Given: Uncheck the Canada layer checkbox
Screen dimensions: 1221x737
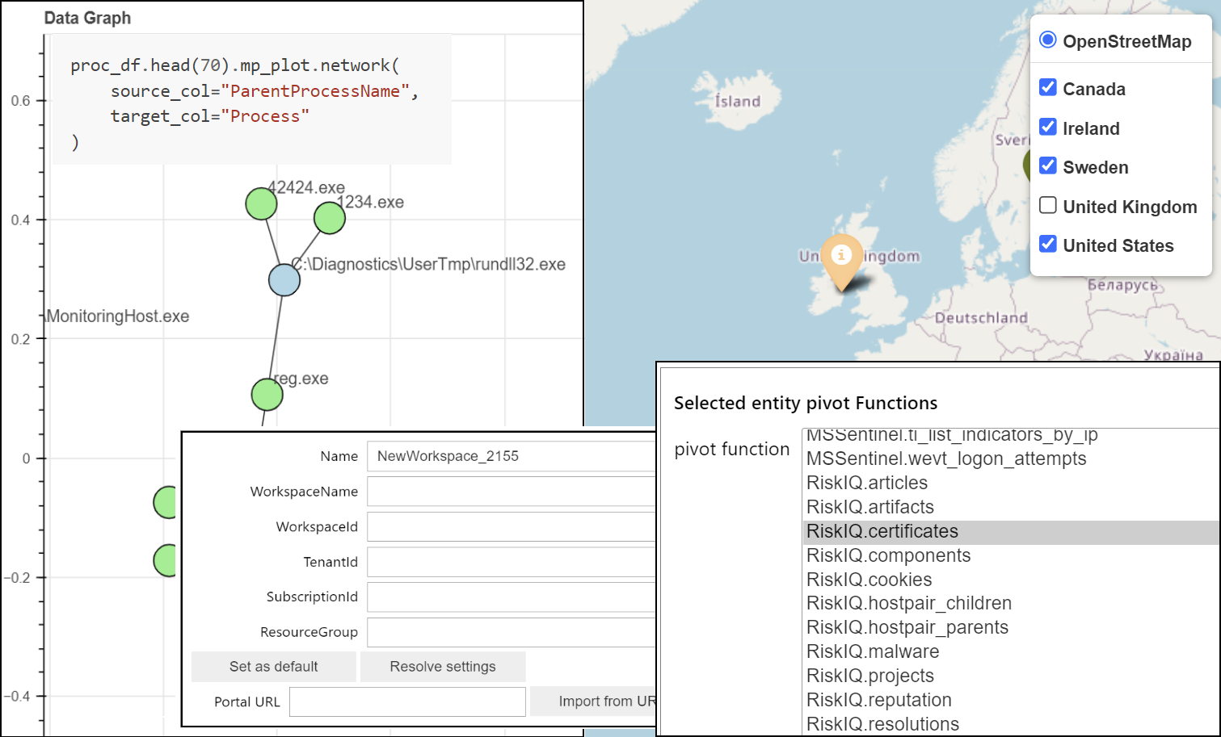Looking at the screenshot, I should 1048,87.
